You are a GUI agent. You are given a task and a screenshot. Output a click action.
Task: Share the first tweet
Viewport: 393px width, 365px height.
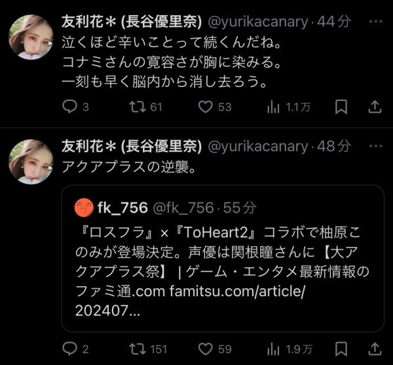[x=373, y=106]
